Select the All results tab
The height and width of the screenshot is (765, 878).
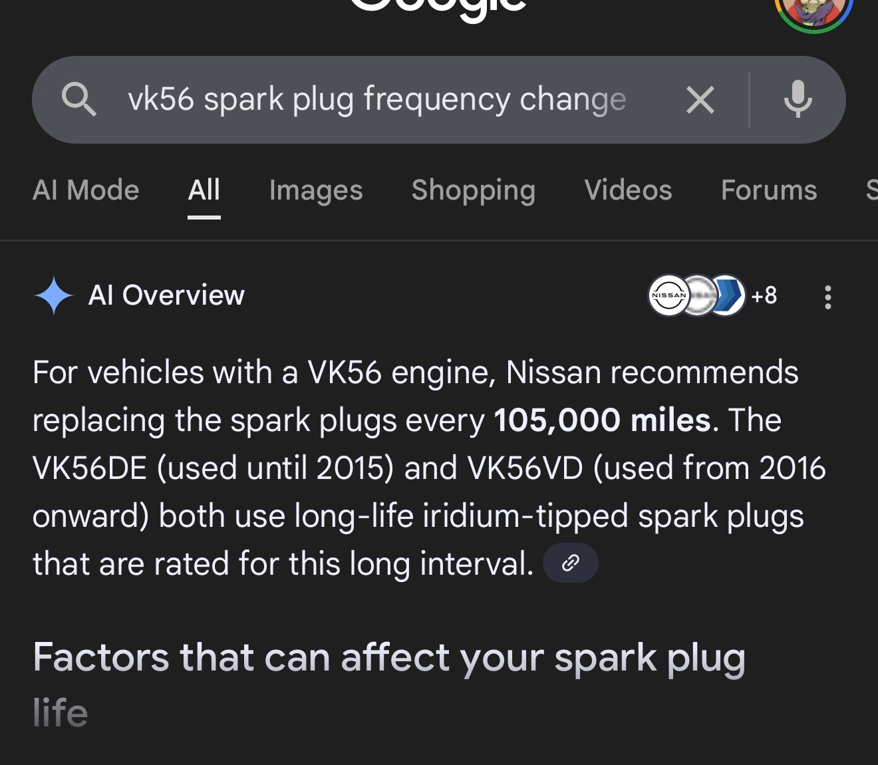tap(204, 190)
